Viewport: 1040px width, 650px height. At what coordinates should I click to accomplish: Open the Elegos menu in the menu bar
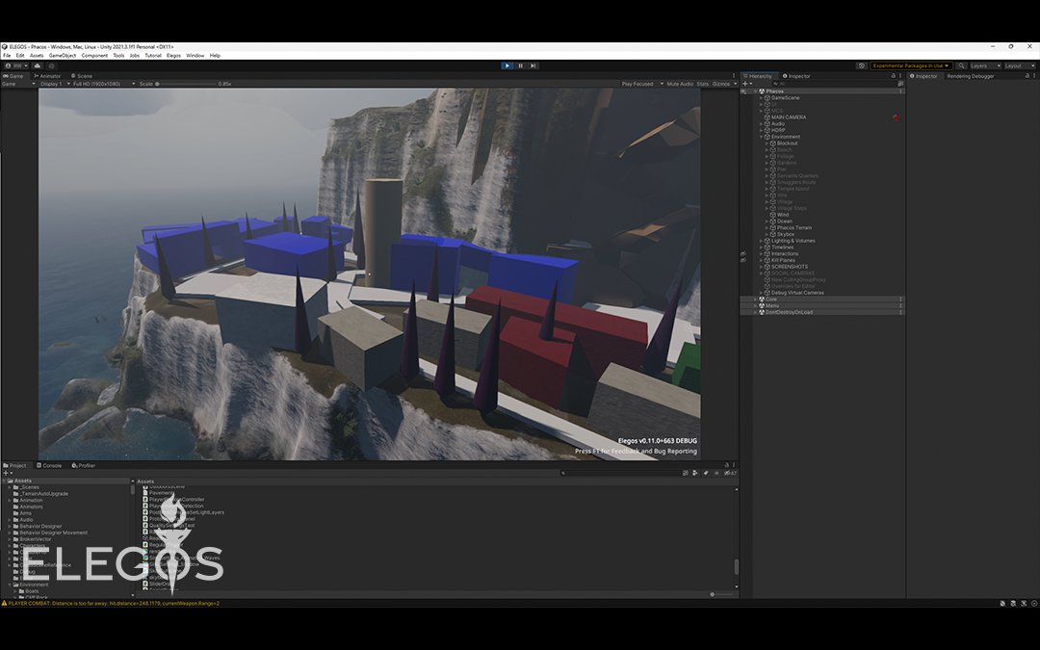(173, 55)
